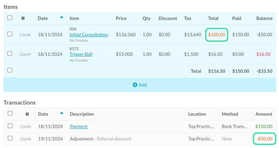Click the $13.640 tax cell
The image size is (279, 148).
pyautogui.click(x=192, y=35)
